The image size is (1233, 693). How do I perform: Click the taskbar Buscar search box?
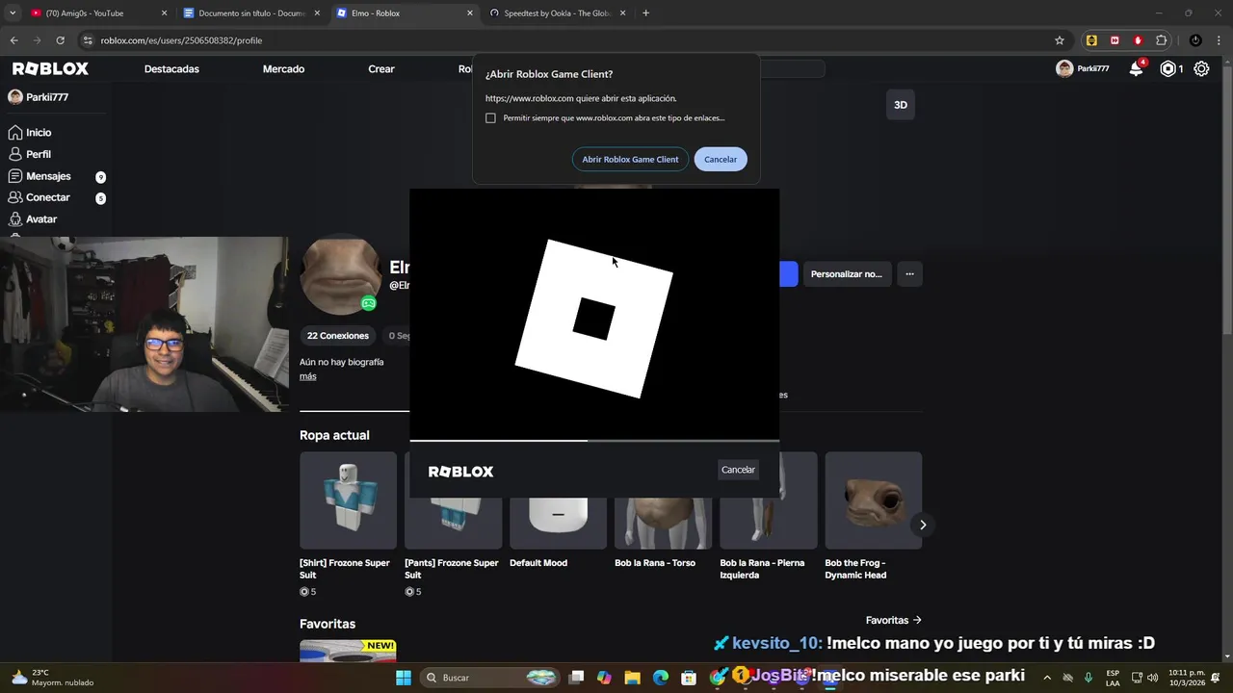click(491, 678)
